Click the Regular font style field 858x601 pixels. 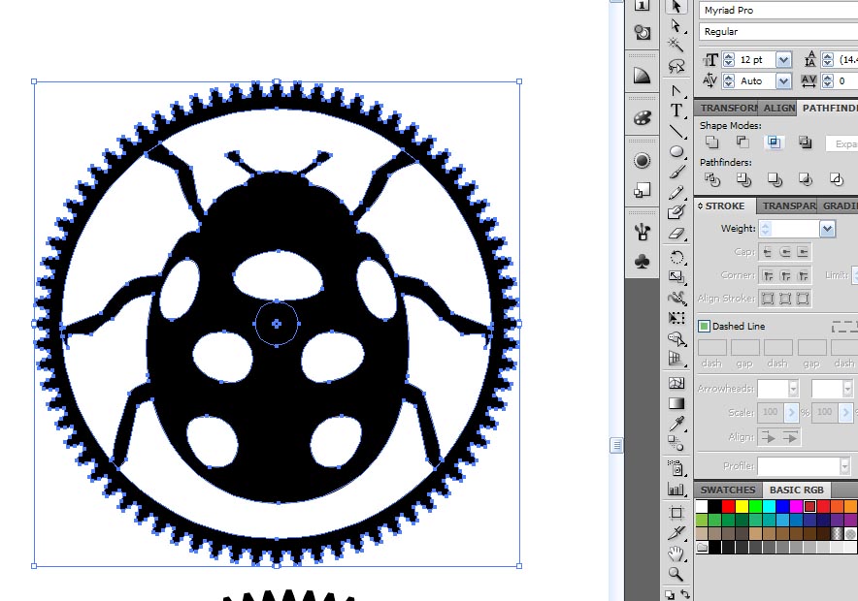pos(778,32)
